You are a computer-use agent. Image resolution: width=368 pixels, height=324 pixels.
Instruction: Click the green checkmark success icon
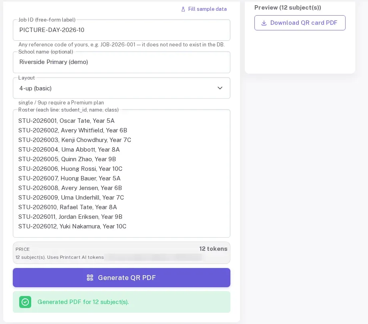point(25,302)
